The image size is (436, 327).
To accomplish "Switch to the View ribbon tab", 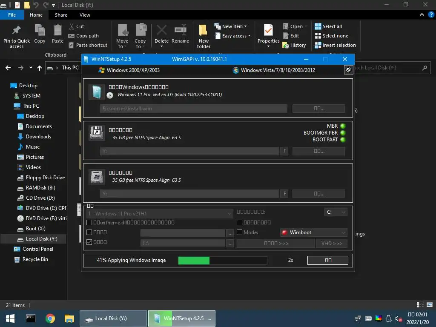I will (85, 15).
